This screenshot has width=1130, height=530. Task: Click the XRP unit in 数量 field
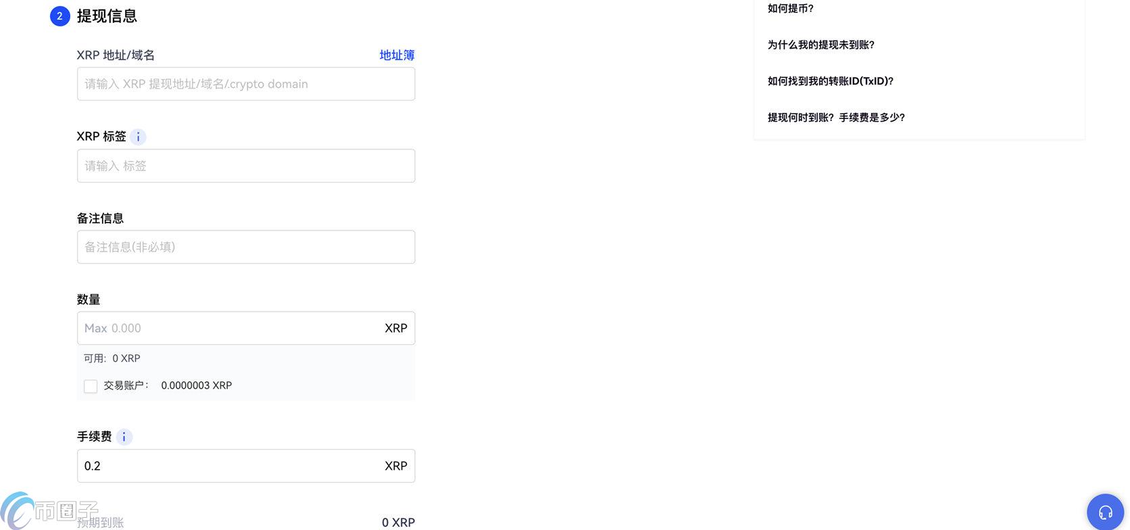pos(395,328)
